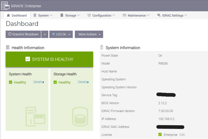Screen dimensions: 208x139
Task: Click the System Is Healthy checkmark
Action: tap(28, 59)
